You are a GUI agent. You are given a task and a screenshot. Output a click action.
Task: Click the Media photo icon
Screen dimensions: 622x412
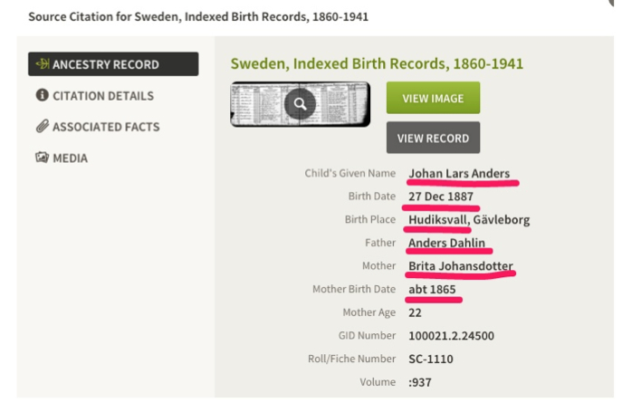[42, 158]
